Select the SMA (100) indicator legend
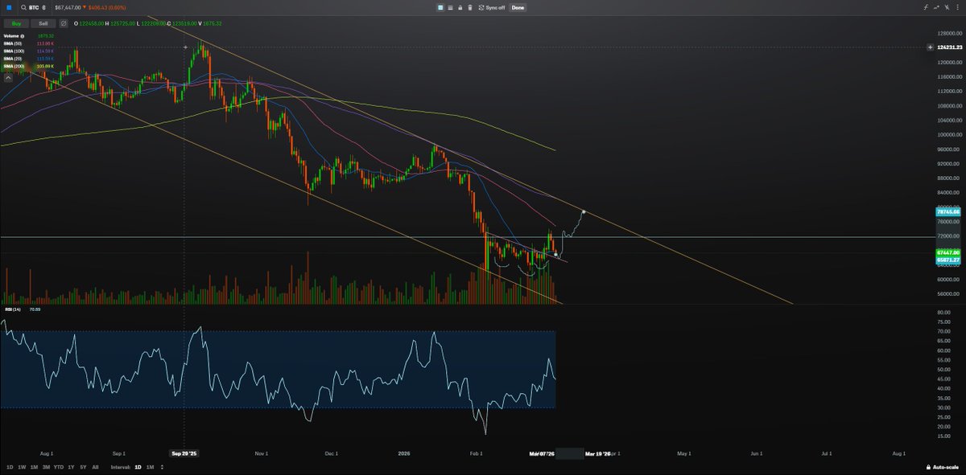Image resolution: width=966 pixels, height=475 pixels. (14, 51)
